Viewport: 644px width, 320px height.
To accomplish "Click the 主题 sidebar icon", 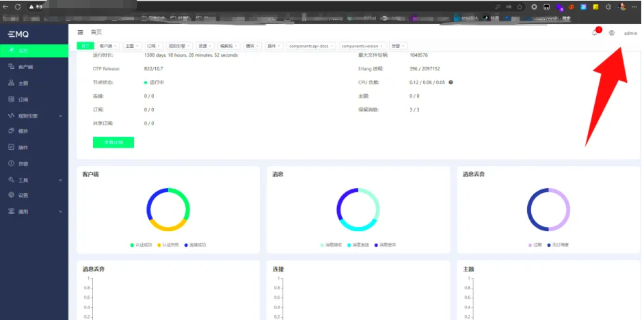I will [x=12, y=83].
